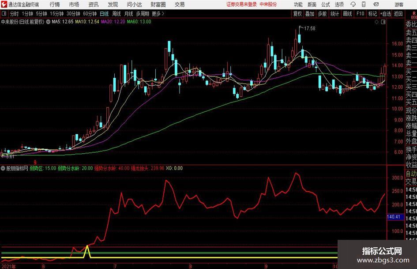Open the 市场 menu
This screenshot has height=269, width=417.
pyautogui.click(x=74, y=4)
